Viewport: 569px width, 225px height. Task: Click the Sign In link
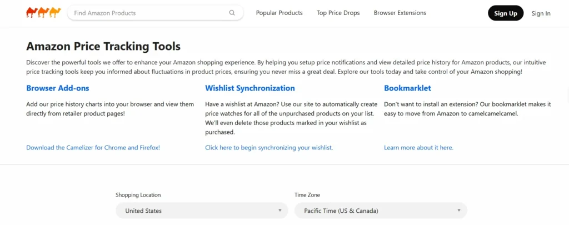click(541, 13)
